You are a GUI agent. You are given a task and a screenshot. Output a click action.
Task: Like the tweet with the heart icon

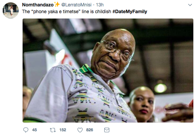(80, 130)
